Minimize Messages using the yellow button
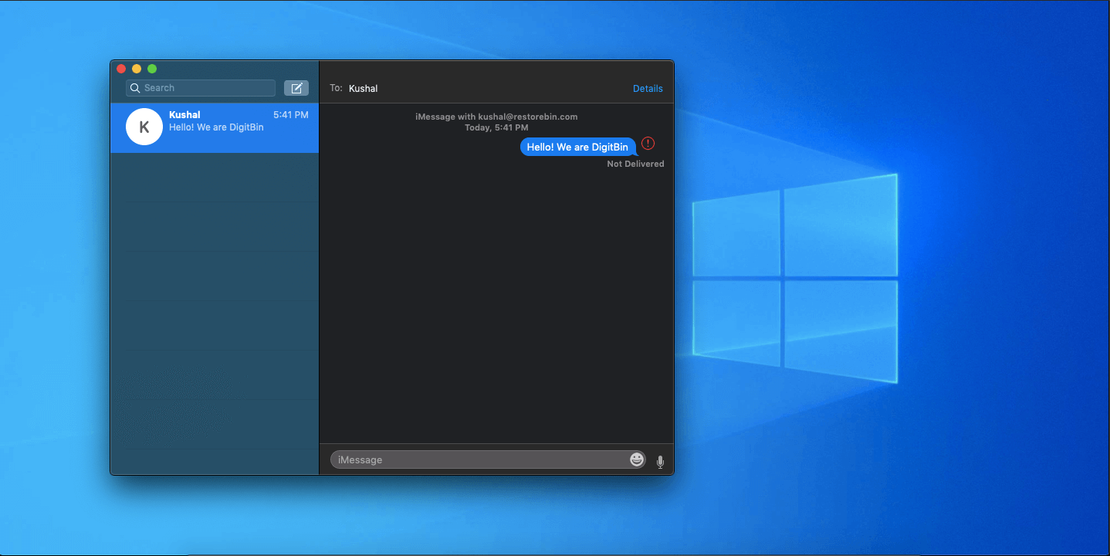The width and height of the screenshot is (1110, 556). [137, 69]
